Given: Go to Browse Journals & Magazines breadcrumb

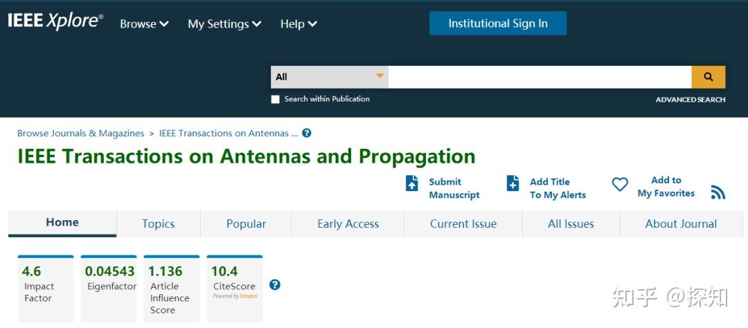Looking at the screenshot, I should point(80,133).
